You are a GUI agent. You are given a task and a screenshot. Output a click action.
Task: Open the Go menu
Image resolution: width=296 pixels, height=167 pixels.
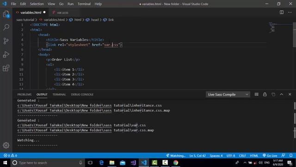[x=61, y=4]
